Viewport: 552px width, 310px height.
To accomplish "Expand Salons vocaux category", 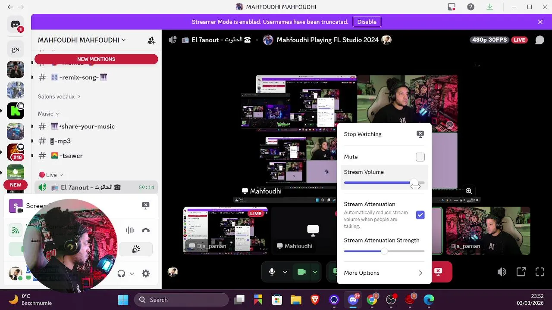I will pos(59,96).
